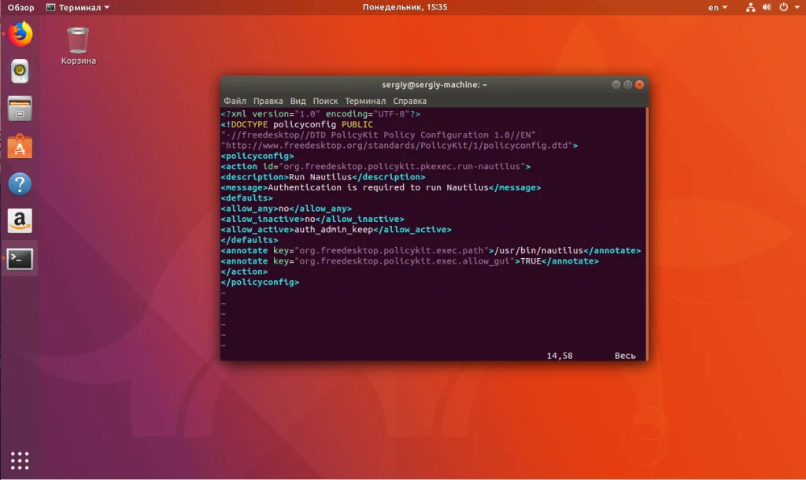Click the </action> closing tag

(244, 271)
